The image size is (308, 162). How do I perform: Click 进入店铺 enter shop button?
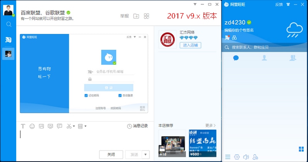pyautogui.click(x=190, y=45)
